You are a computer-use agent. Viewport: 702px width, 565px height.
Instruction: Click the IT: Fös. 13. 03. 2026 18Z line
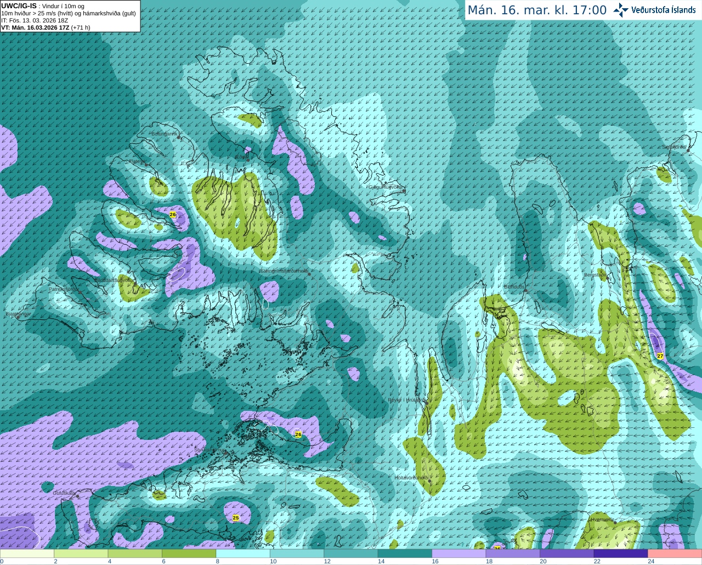point(35,20)
